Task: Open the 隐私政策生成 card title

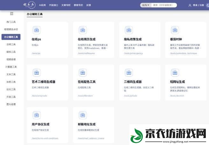Action: [x=133, y=39]
